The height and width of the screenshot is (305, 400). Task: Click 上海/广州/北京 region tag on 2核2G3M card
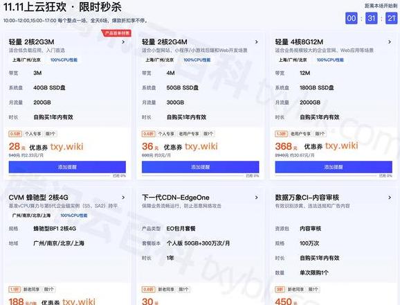(26, 60)
